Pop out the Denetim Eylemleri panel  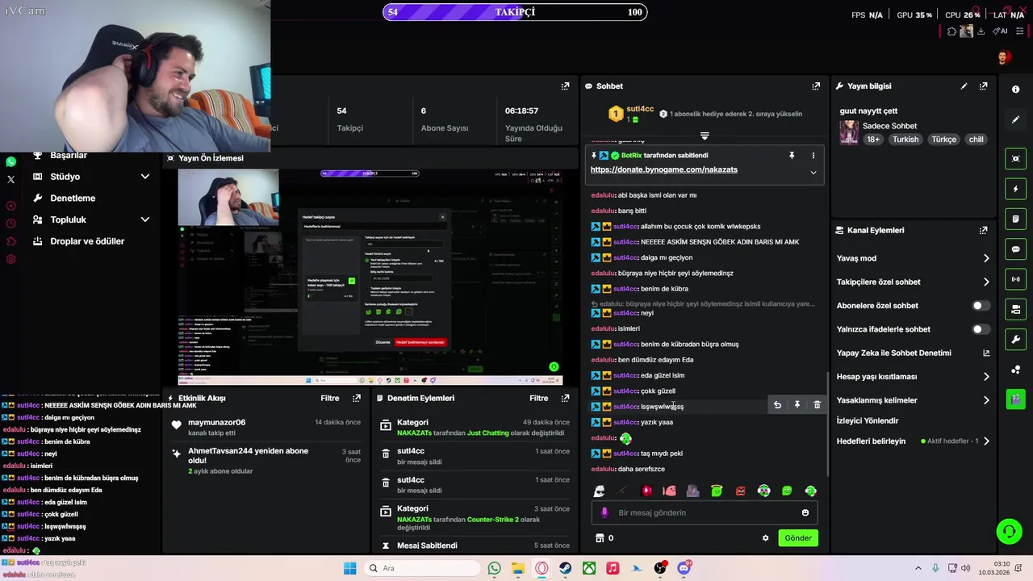pos(565,398)
